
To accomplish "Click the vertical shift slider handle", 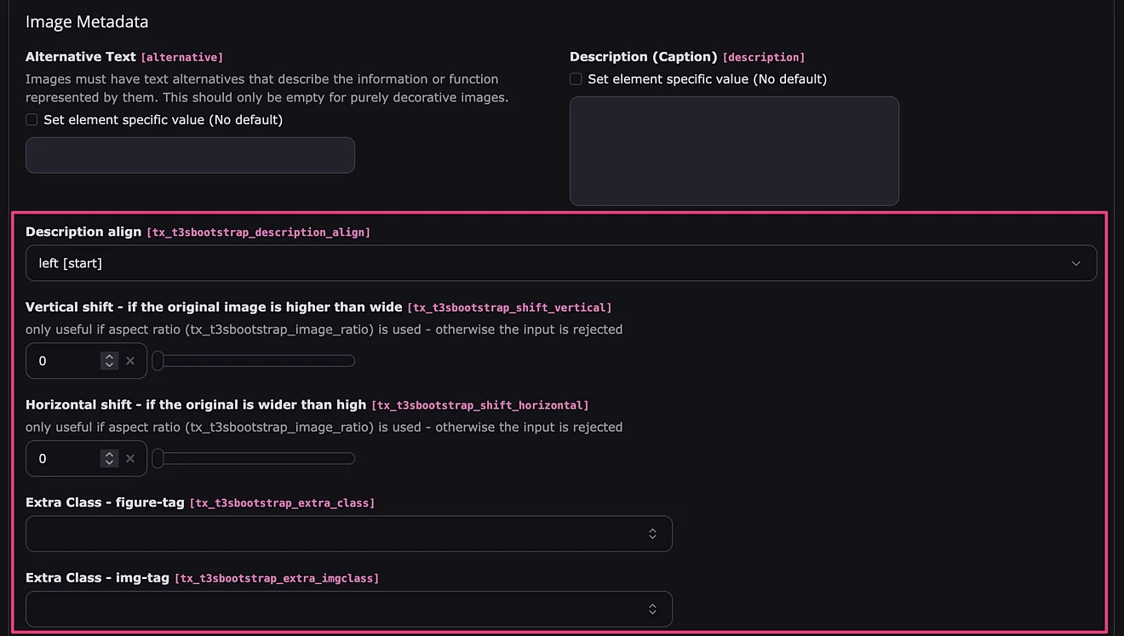I will 158,361.
